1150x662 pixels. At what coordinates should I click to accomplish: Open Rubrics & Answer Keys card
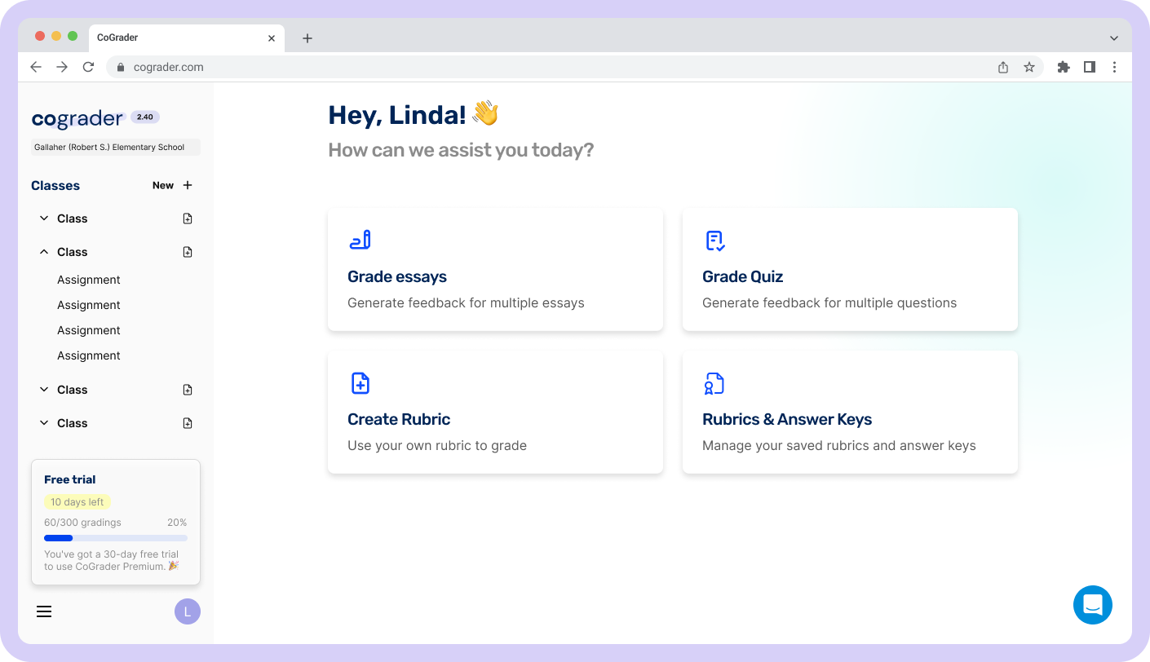(850, 412)
